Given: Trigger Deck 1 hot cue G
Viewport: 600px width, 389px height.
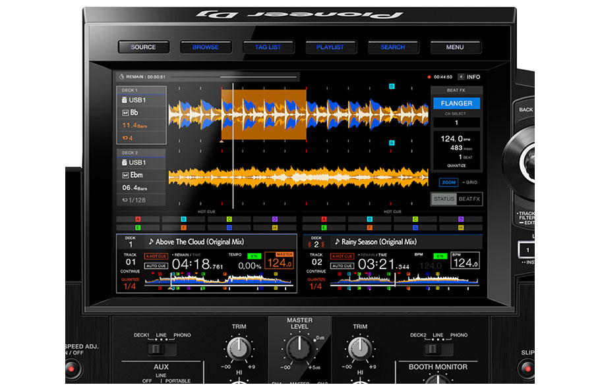Looking at the screenshot, I should 229,227.
